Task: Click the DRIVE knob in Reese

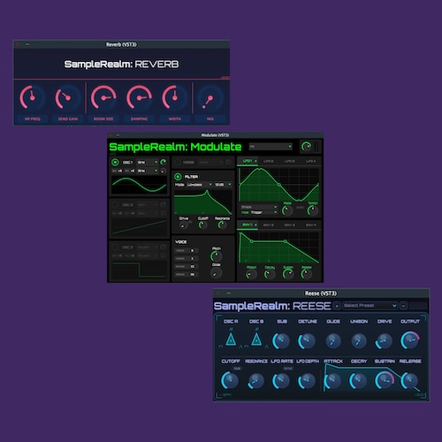Action: [x=384, y=341]
